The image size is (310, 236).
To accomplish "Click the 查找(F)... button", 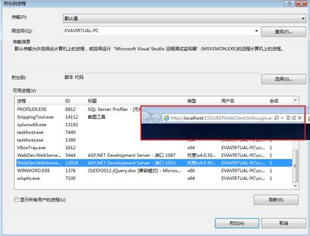I will (x=283, y=32).
